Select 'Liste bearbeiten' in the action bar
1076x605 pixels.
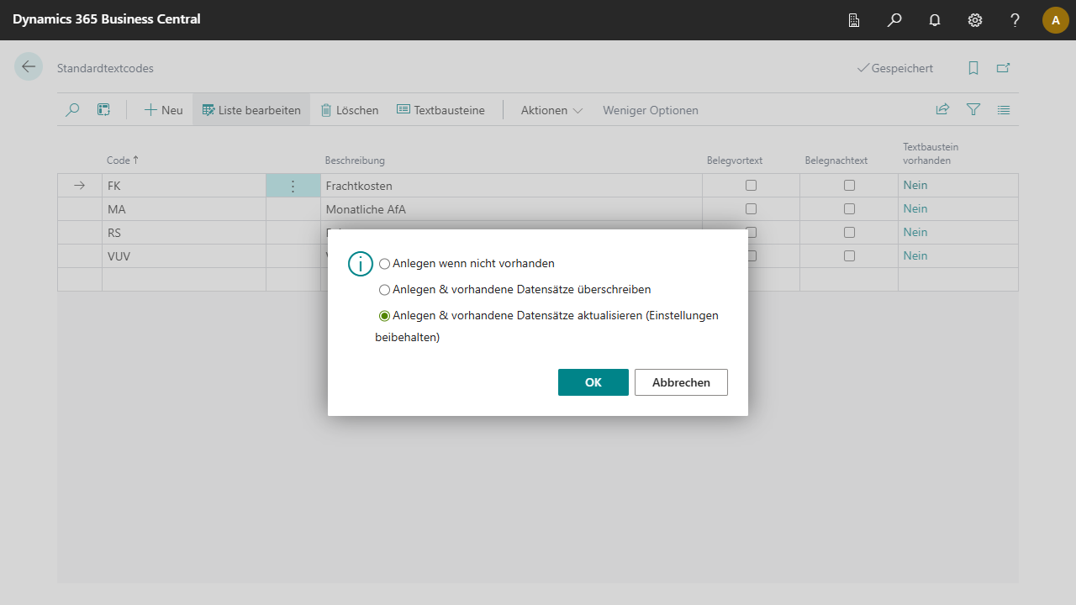tap(251, 110)
